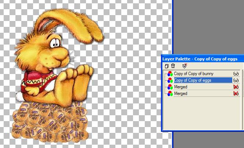244x148 pixels.
Task: Select the lower Merged layer name
Action: 180,94
